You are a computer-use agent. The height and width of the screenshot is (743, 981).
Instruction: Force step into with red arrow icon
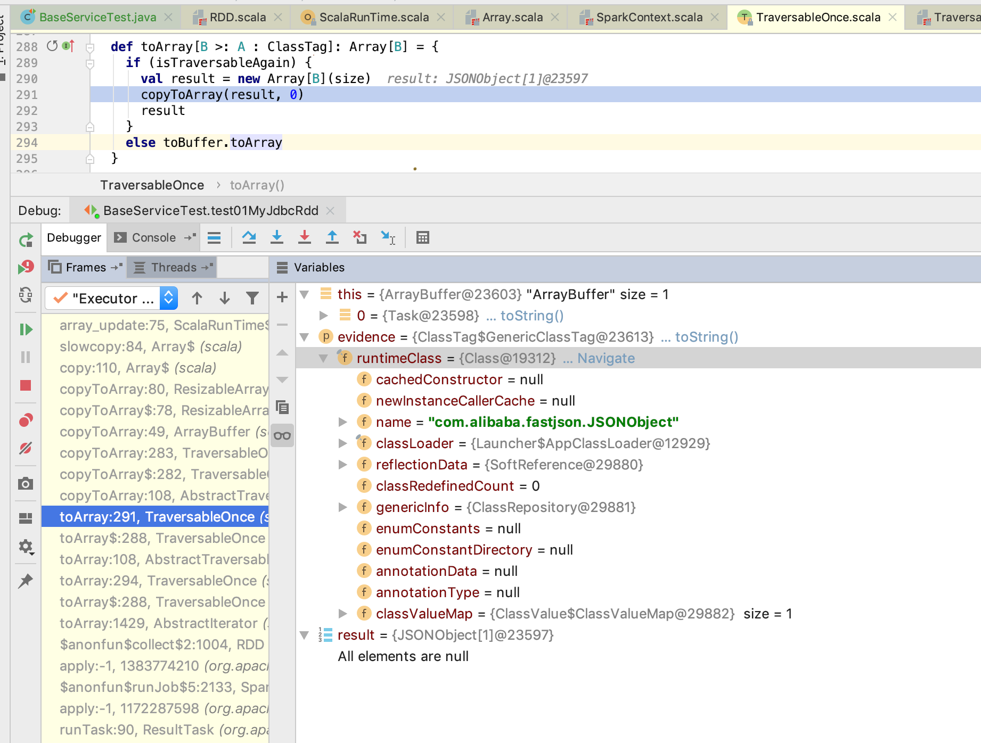click(305, 237)
